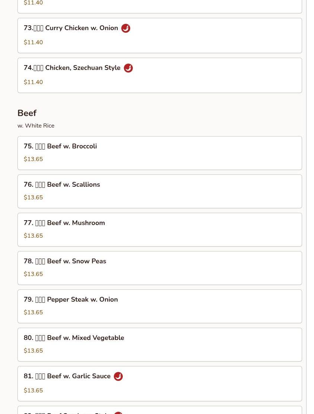Image resolution: width=314 pixels, height=414 pixels.
Task: Click the spicy icon next to Chicken, Szechuan Style
Action: pyautogui.click(x=128, y=68)
